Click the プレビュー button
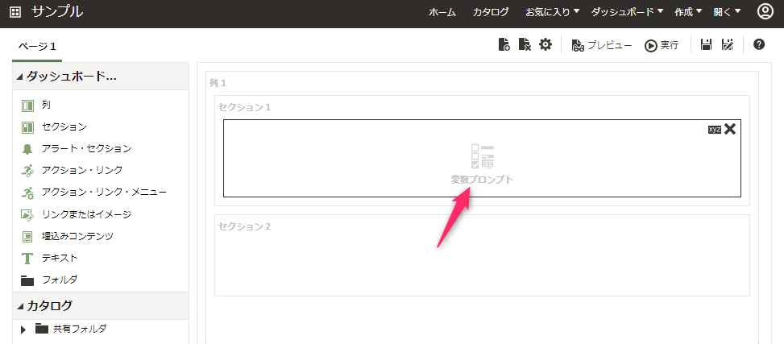This screenshot has height=344, width=784. [602, 45]
